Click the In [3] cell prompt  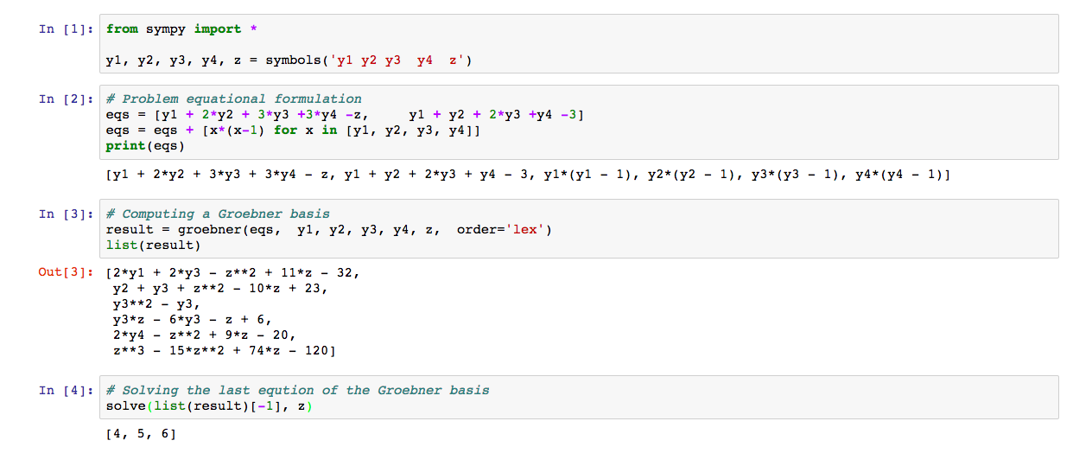click(x=67, y=214)
